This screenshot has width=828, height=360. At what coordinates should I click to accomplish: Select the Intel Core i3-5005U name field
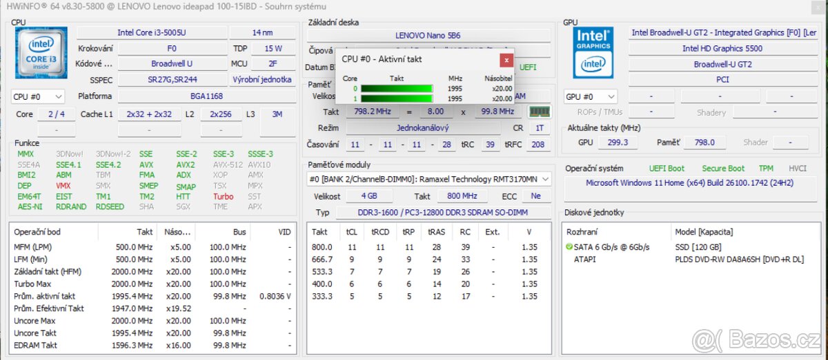[x=151, y=33]
